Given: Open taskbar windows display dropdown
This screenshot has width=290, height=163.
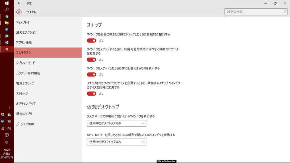Looking at the screenshot, I should [x=116, y=123].
